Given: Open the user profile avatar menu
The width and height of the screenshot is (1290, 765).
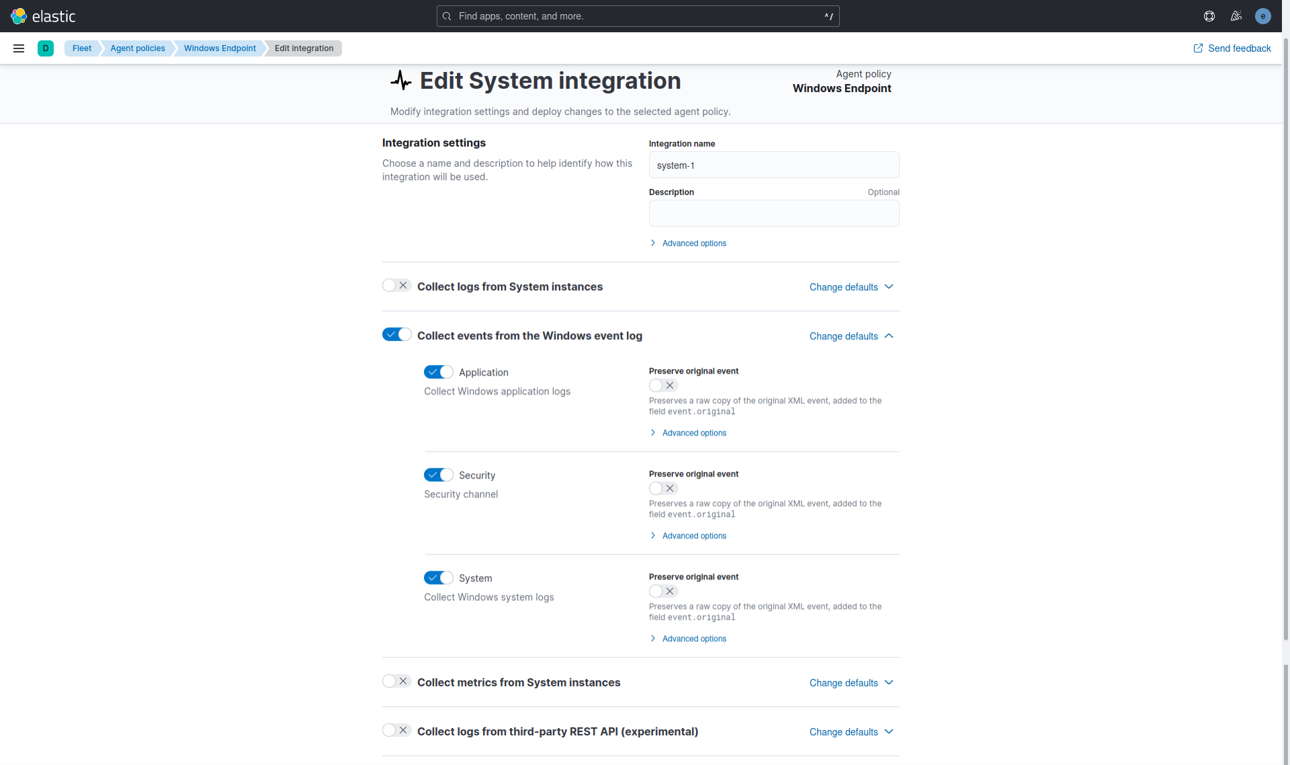Looking at the screenshot, I should [1263, 16].
